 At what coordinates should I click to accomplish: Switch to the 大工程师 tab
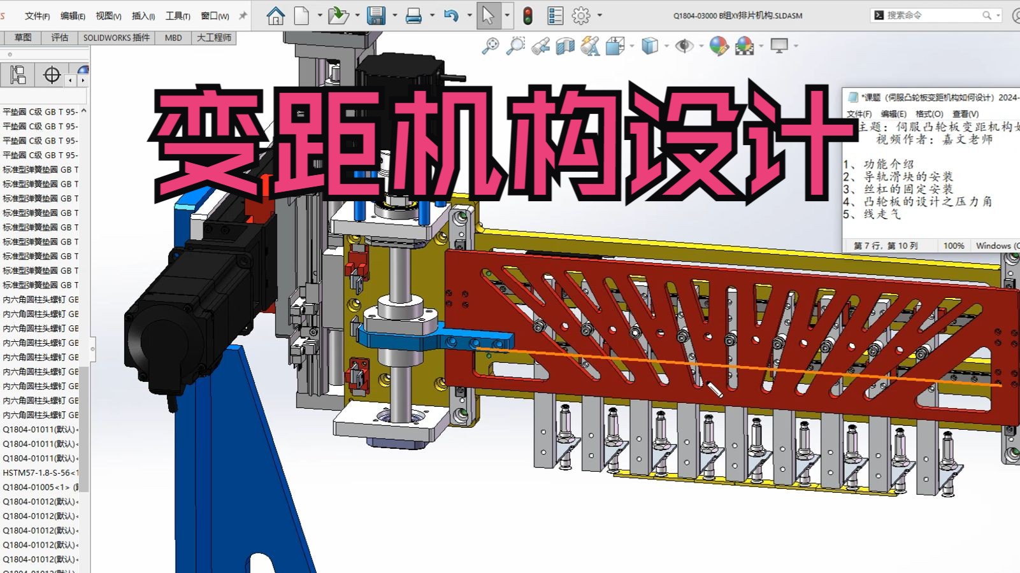tap(213, 38)
